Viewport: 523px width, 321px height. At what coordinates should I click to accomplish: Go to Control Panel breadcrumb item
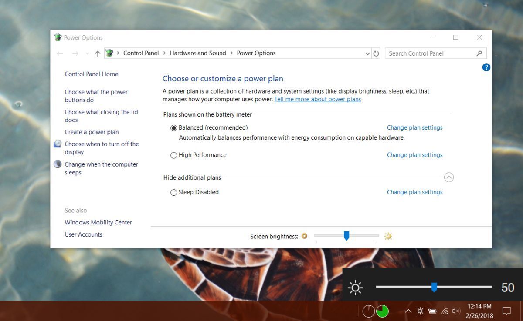point(141,53)
